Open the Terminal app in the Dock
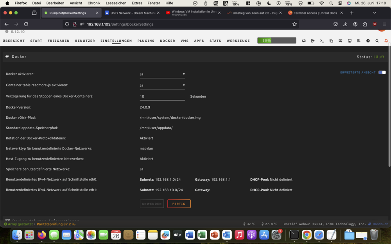Image resolution: width=391 pixels, height=244 pixels. (294, 235)
